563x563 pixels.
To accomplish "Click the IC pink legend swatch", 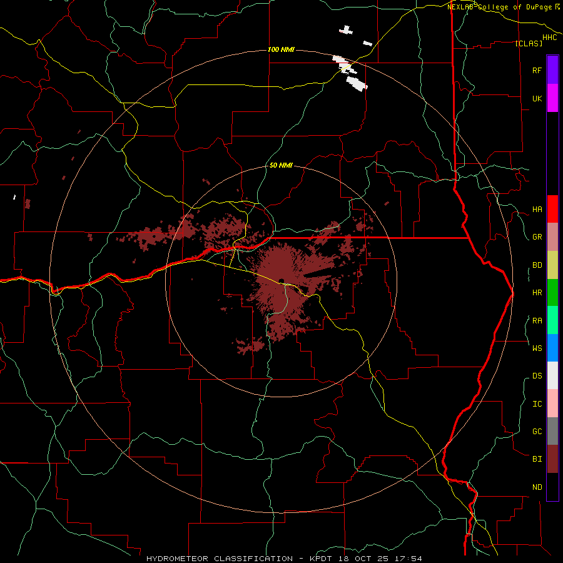I will coord(552,403).
